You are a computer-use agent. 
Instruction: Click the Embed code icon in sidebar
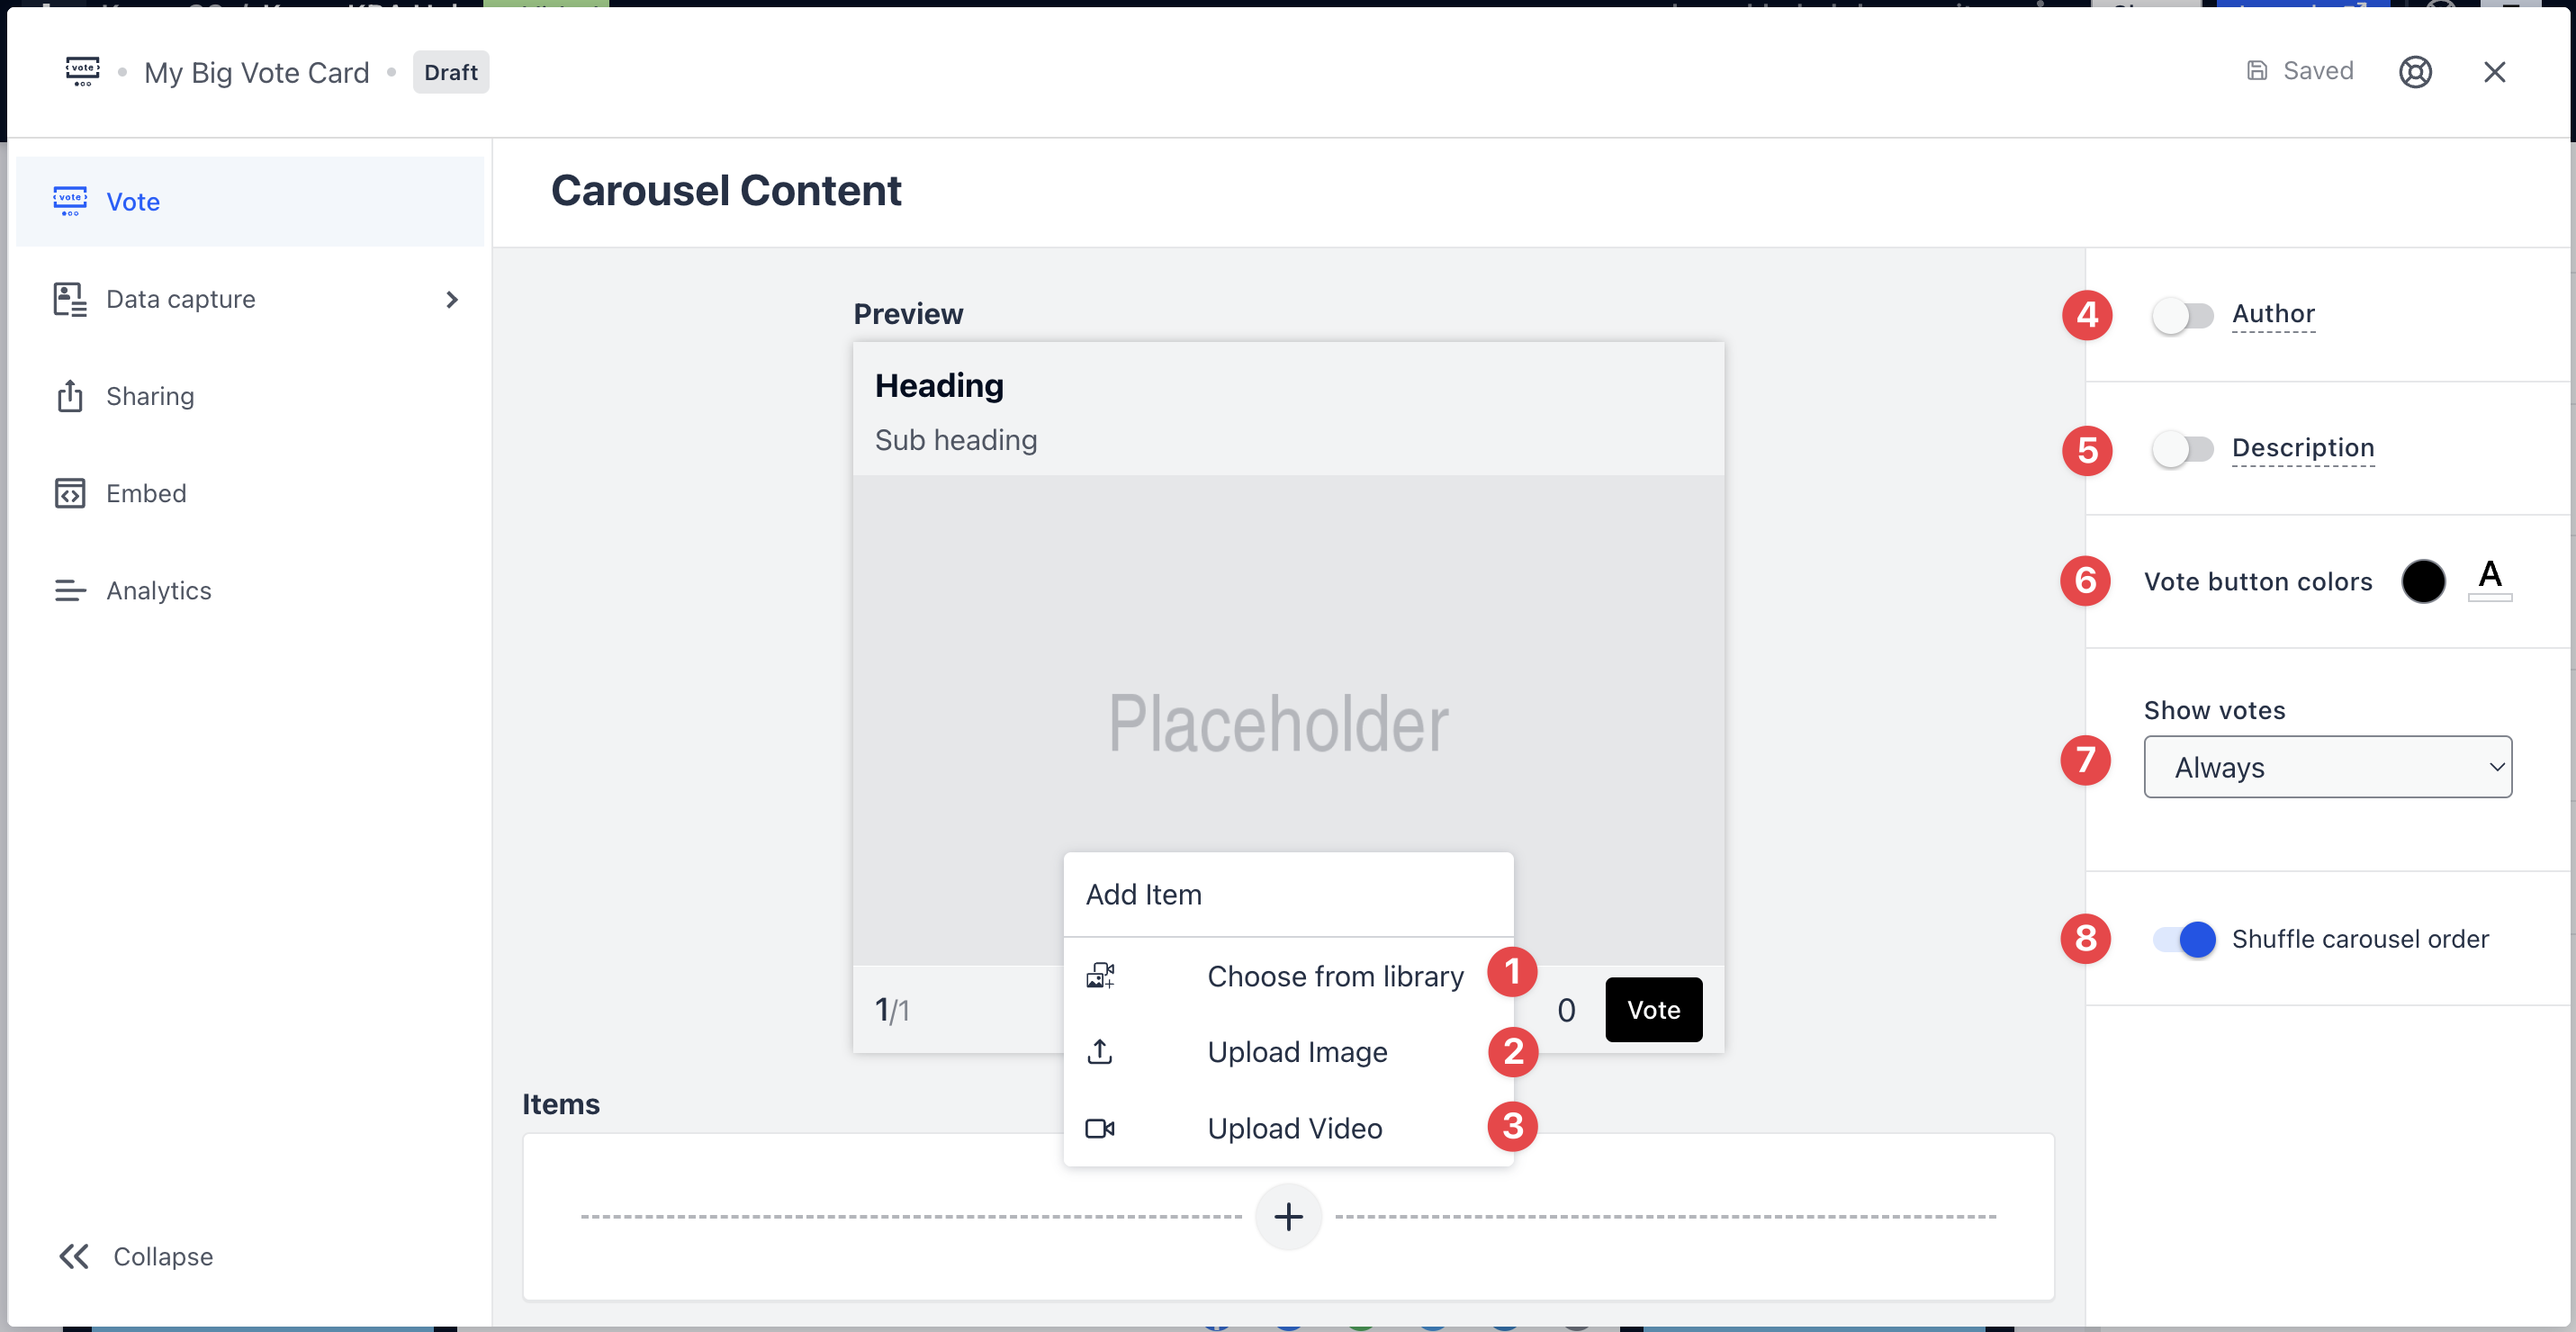pos(69,493)
